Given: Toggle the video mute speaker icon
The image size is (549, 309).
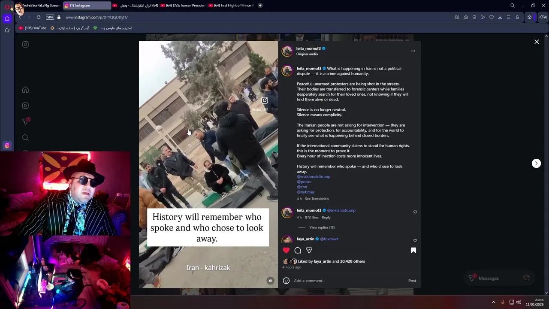Looking at the screenshot, I should click(270, 281).
